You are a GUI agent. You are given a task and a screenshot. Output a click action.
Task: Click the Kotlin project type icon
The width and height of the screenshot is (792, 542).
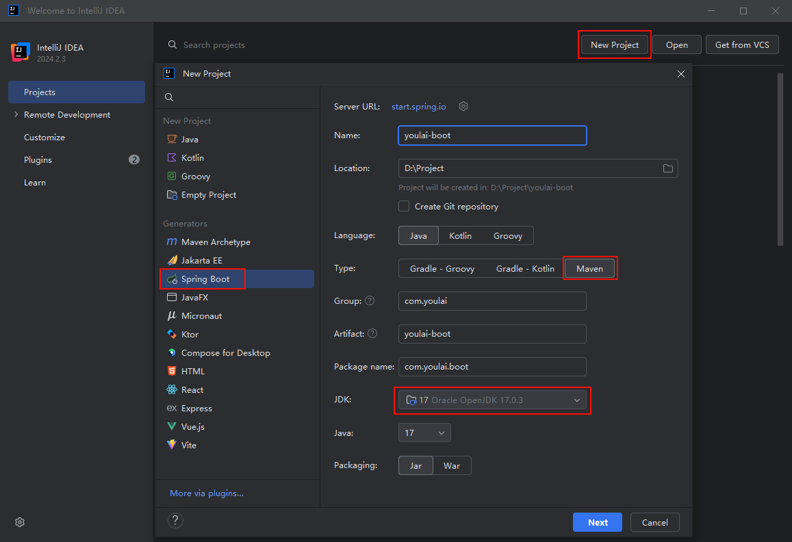coord(172,157)
